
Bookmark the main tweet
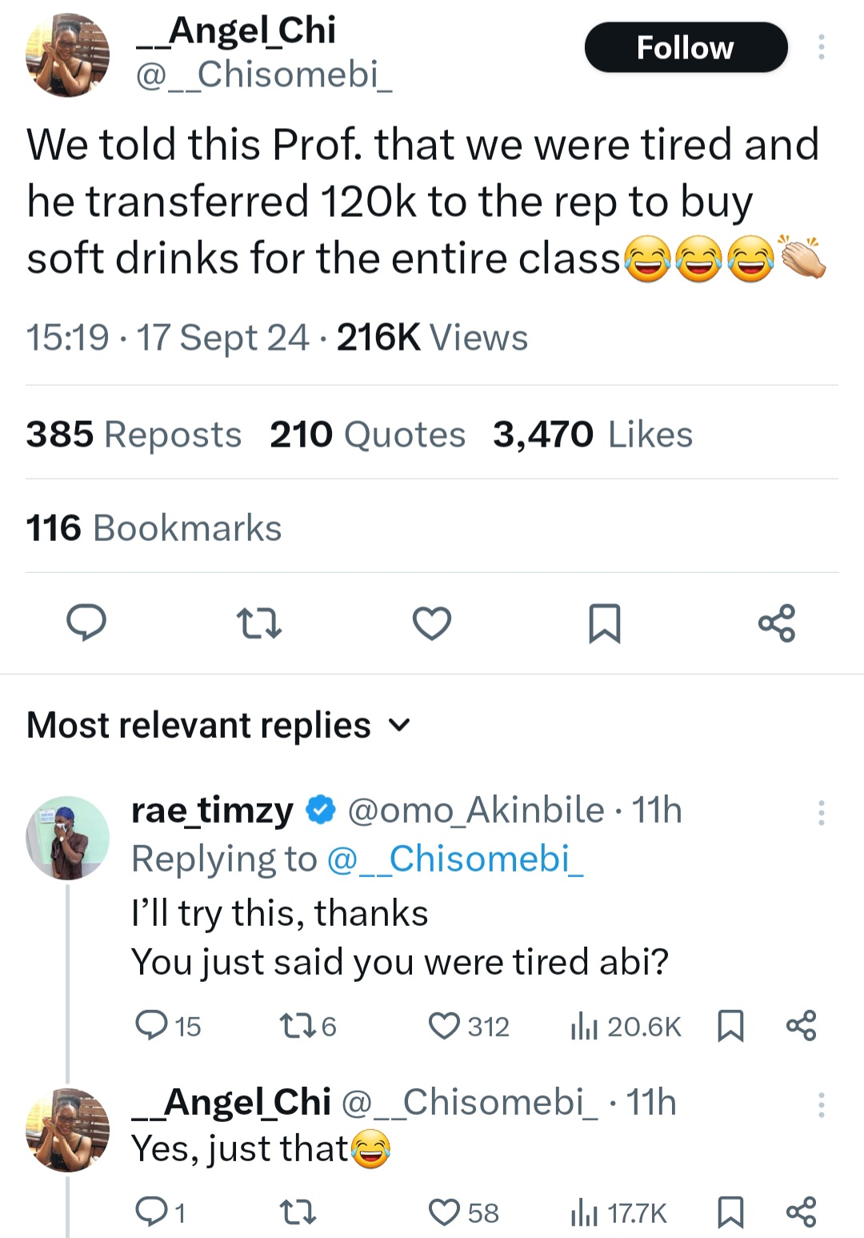[x=604, y=623]
